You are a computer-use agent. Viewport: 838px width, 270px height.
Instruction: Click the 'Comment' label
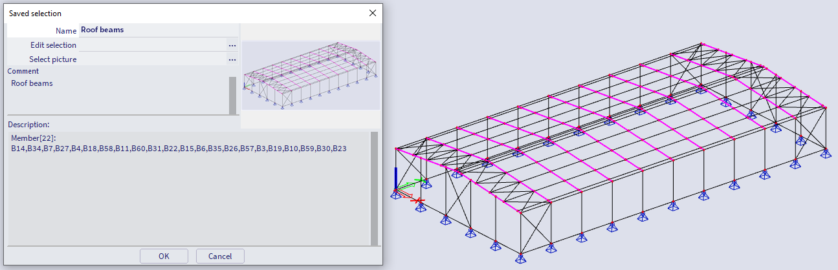pos(23,71)
